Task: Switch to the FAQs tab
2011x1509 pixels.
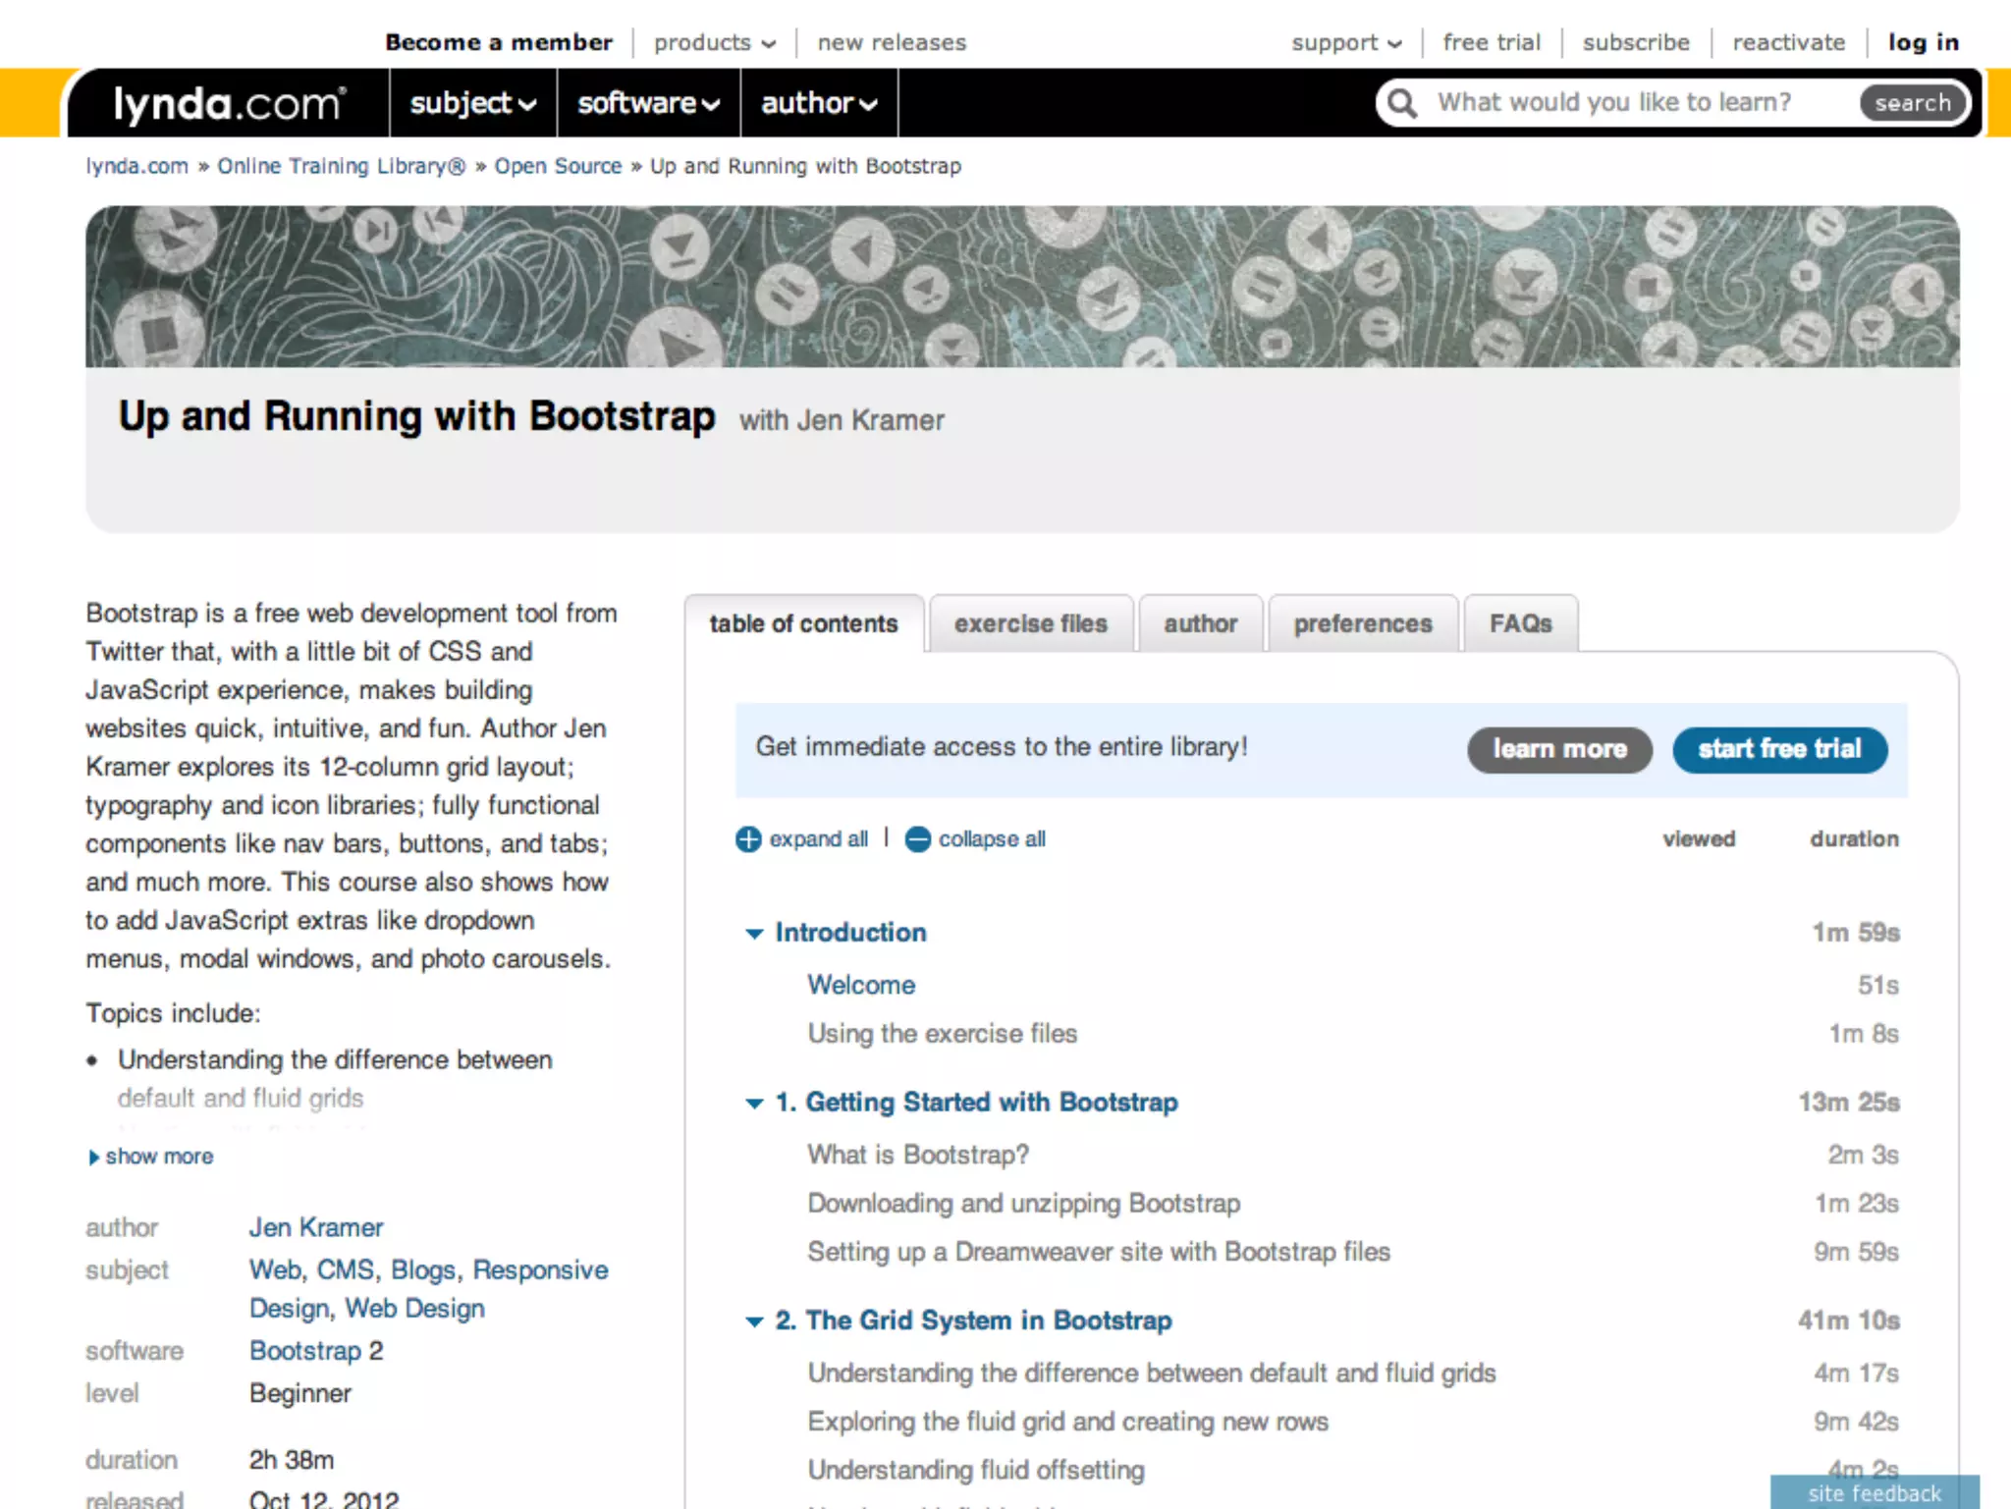Action: point(1520,624)
